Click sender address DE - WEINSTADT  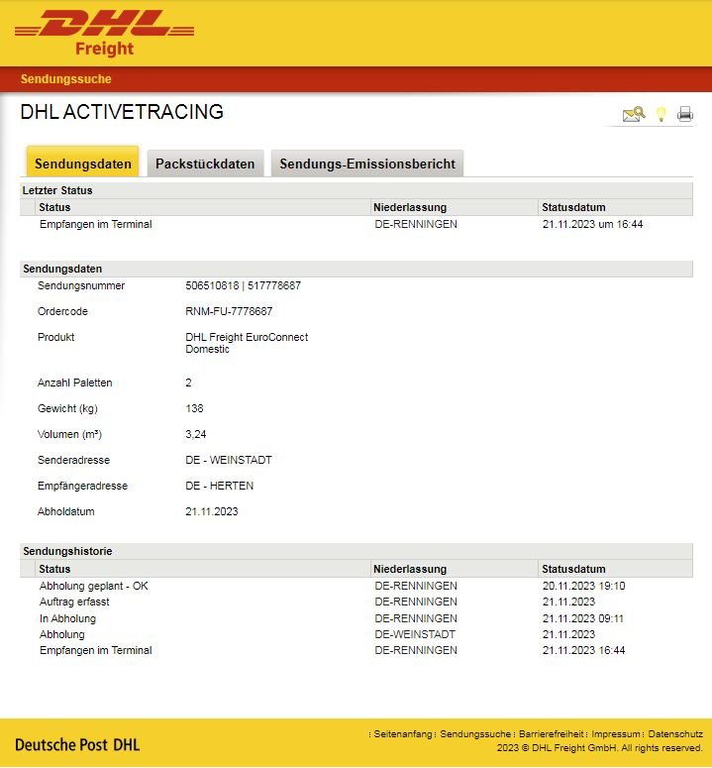click(x=229, y=460)
